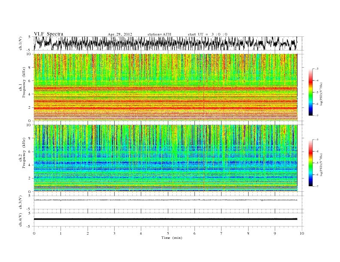Click the ch.2 spectrogram plot
The width and height of the screenshot is (340, 262).
[166, 158]
